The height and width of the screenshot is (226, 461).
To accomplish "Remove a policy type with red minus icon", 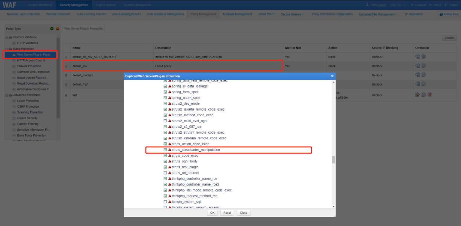I will pyautogui.click(x=57, y=28).
